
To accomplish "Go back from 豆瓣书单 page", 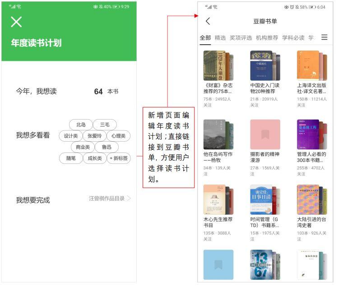I will click(208, 21).
